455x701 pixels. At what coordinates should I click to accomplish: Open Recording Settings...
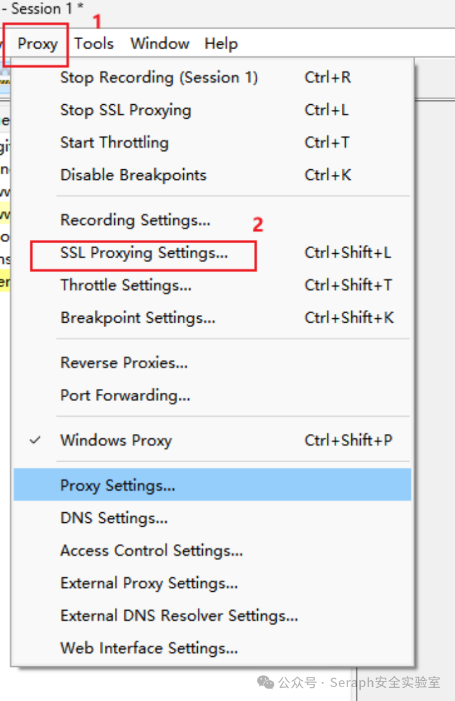[x=212, y=220]
